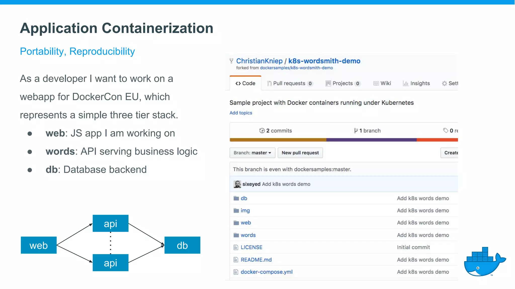Open the Wiki tab
This screenshot has height=289, width=515.
coord(382,83)
